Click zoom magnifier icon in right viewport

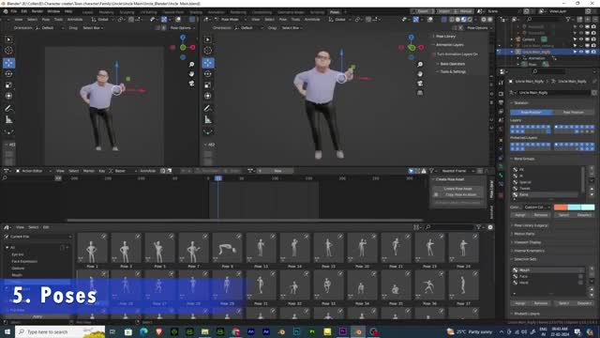(x=420, y=65)
